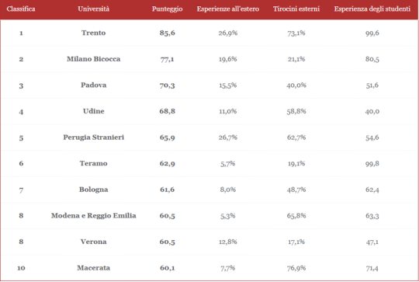Select the Teramo university name
Screen dimensions: 419x282
pyautogui.click(x=94, y=163)
